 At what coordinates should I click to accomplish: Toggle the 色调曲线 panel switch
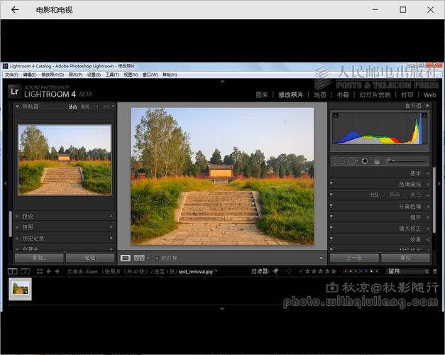(x=331, y=184)
